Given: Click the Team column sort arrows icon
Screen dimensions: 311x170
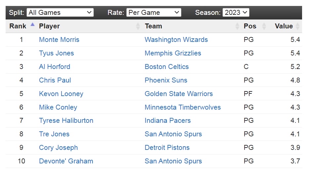Looking at the screenshot, I should tap(237, 26).
